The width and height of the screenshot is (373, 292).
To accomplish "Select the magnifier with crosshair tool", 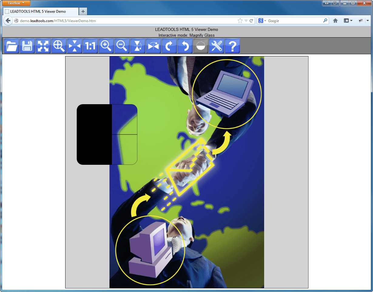I will pos(59,46).
